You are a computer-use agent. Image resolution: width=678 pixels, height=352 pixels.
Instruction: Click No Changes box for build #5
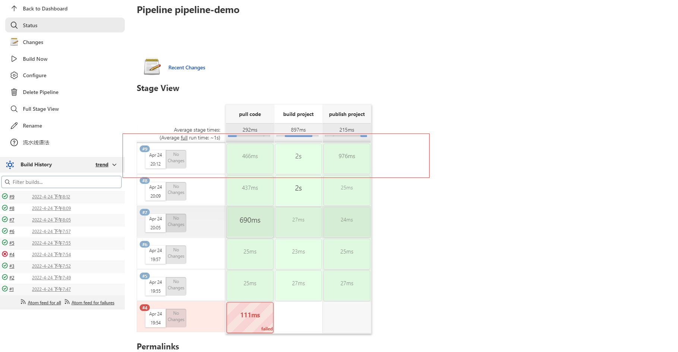pos(176,286)
